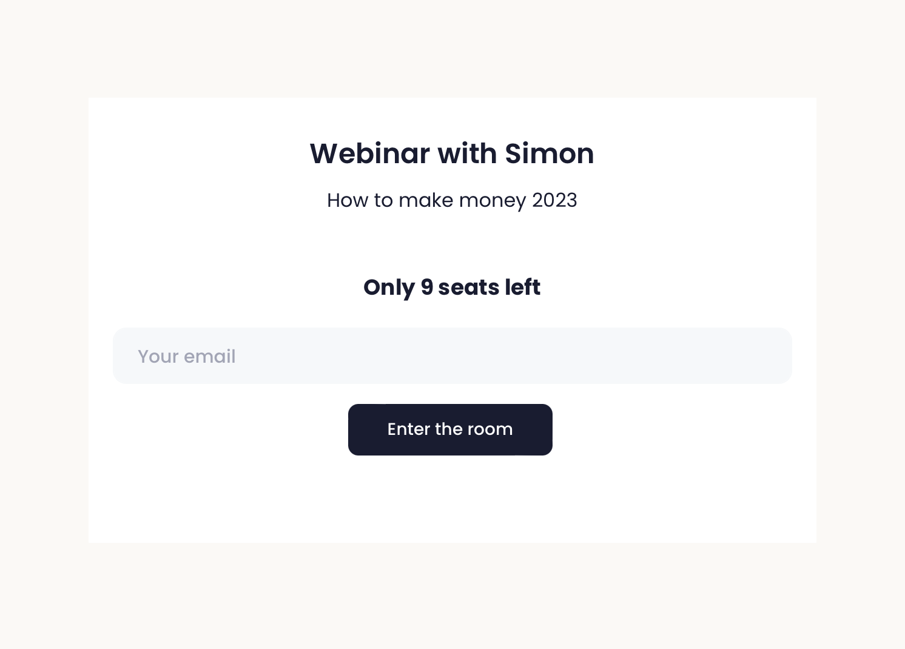Click the number 9 in seats notice
The height and width of the screenshot is (649, 905).
(x=427, y=288)
